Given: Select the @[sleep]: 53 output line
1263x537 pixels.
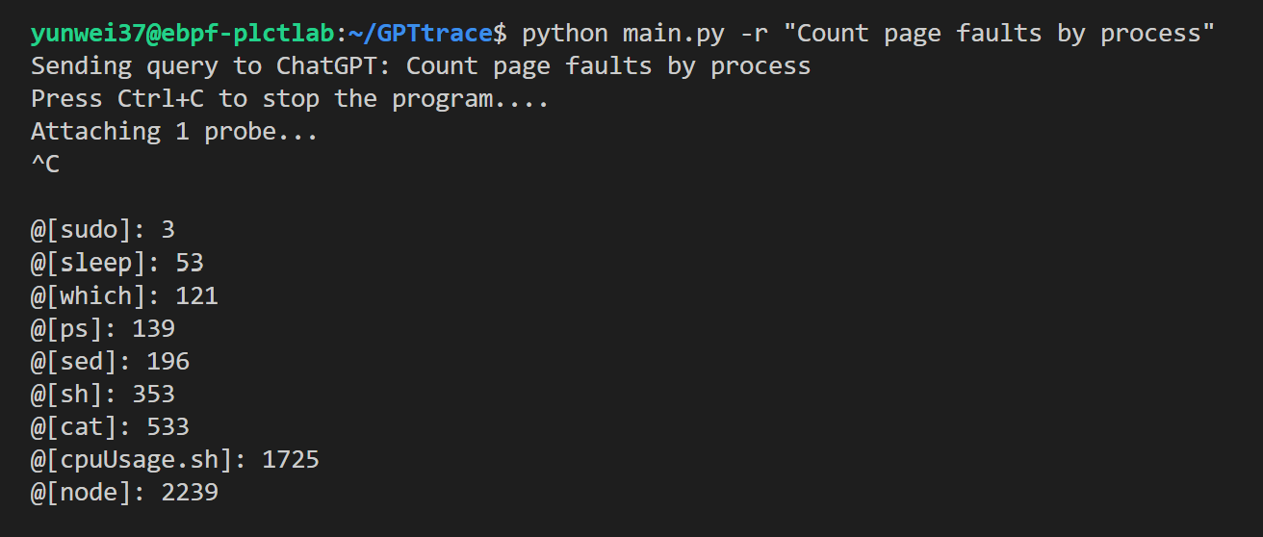Looking at the screenshot, I should coord(117,263).
